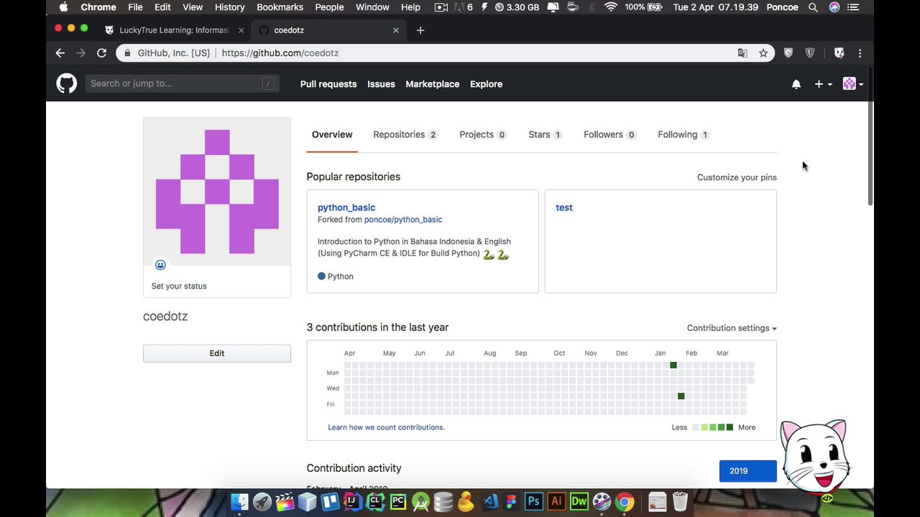Open the test repository
Image resolution: width=920 pixels, height=517 pixels.
tap(564, 208)
